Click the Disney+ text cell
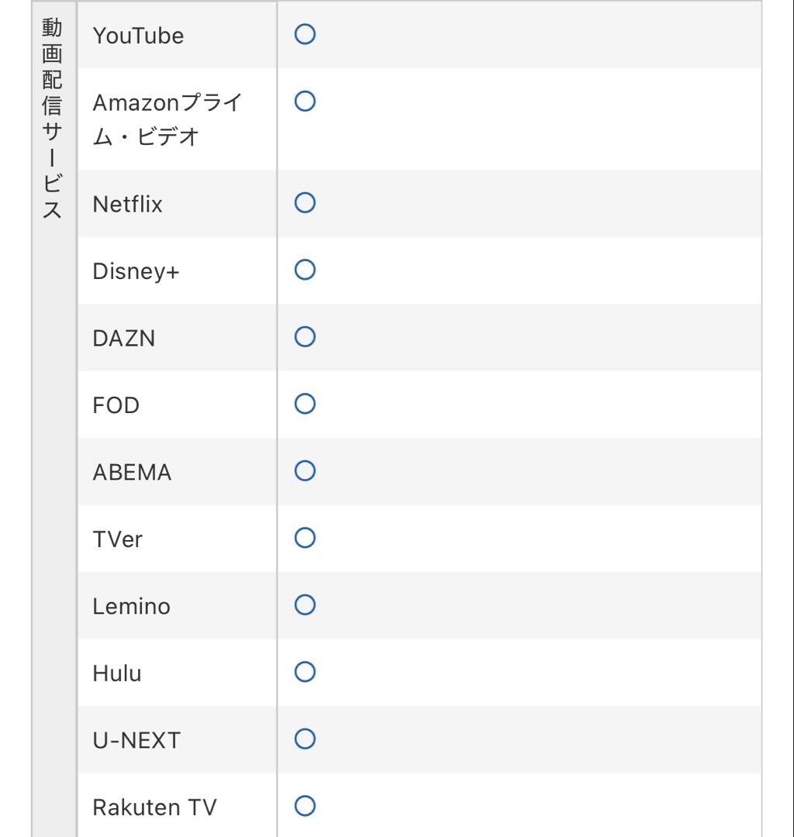This screenshot has height=837, width=794. click(136, 272)
